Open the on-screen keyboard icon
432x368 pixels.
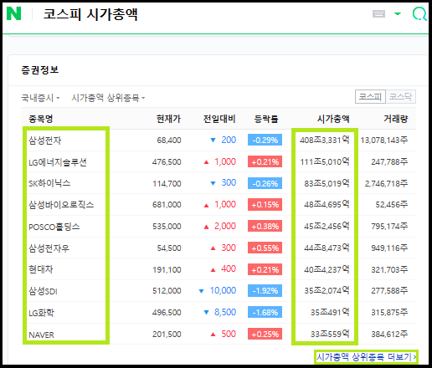pyautogui.click(x=378, y=13)
